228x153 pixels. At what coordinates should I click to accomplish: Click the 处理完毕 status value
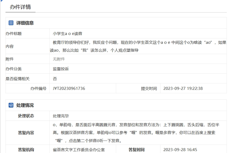(x=61, y=116)
